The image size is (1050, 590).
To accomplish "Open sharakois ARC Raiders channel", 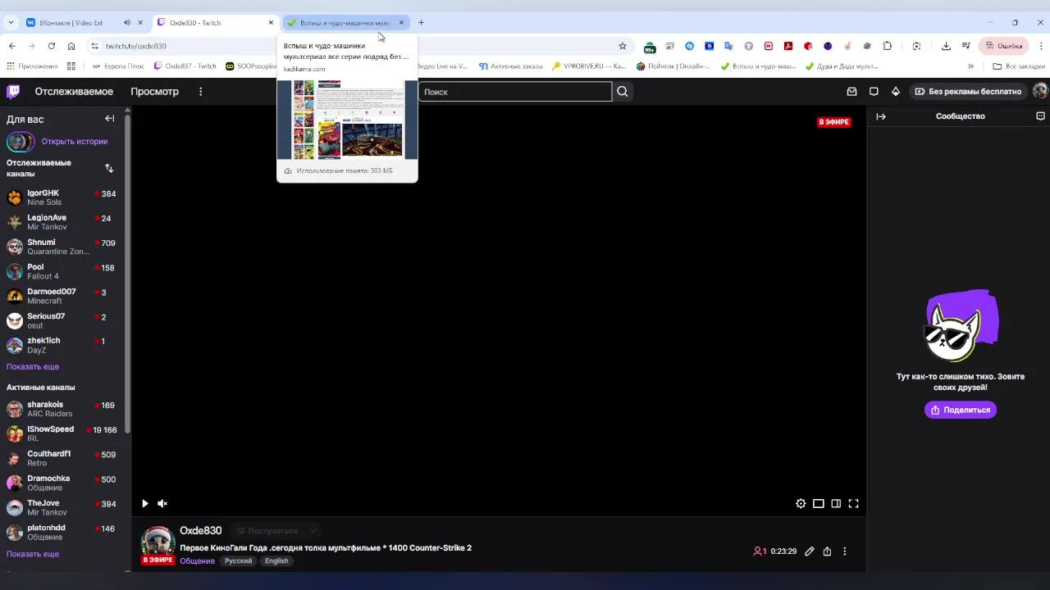I will coord(62,409).
